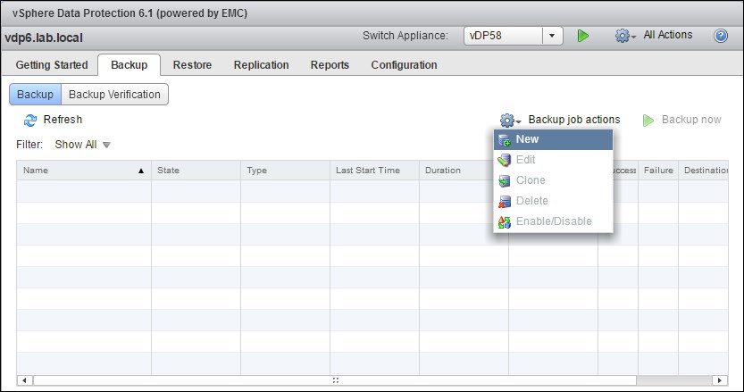Click the Clone job icon in menu

click(505, 180)
